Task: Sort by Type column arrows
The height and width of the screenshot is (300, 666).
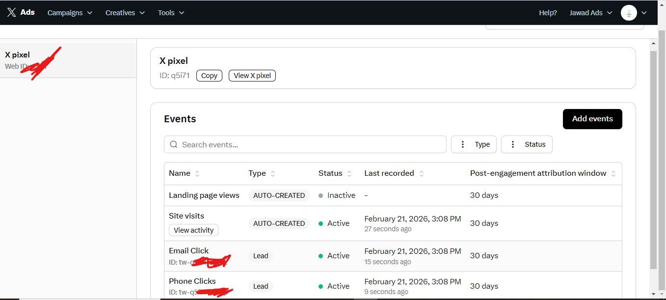Action: coord(273,174)
